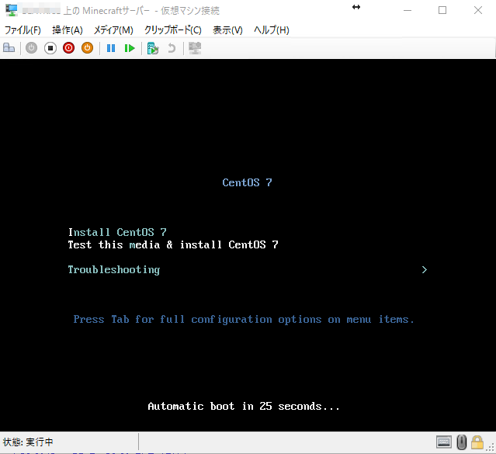Open the ファイル(F) menu
Viewport: 496px width, 454px height.
(23, 30)
